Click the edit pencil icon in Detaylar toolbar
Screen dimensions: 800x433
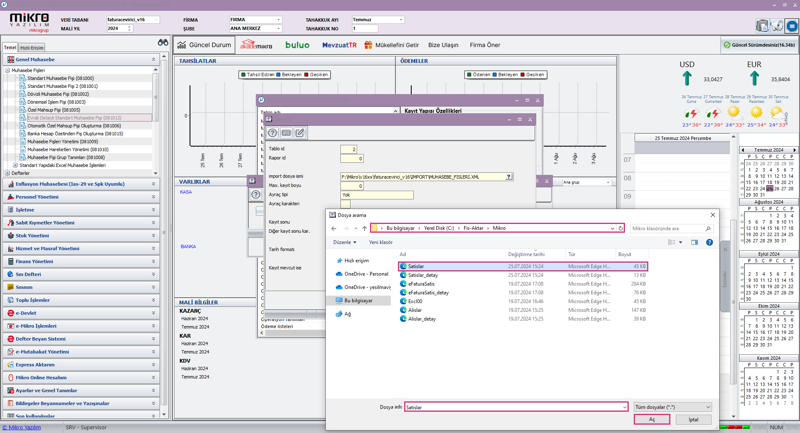click(300, 133)
